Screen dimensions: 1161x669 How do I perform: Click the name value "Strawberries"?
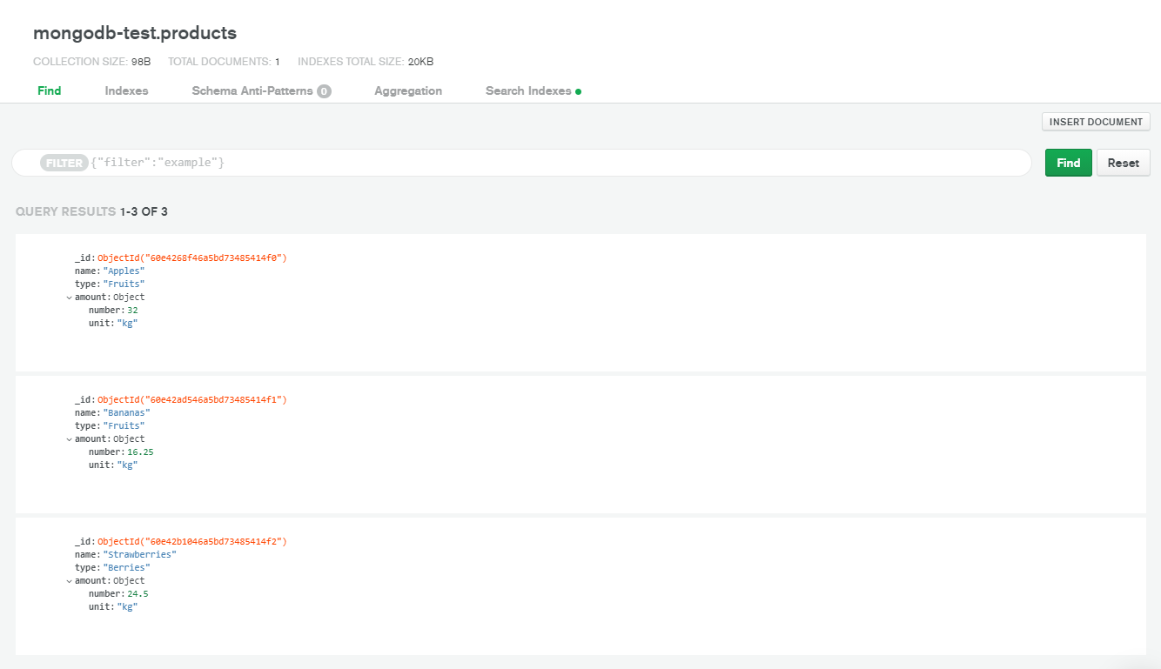(139, 554)
